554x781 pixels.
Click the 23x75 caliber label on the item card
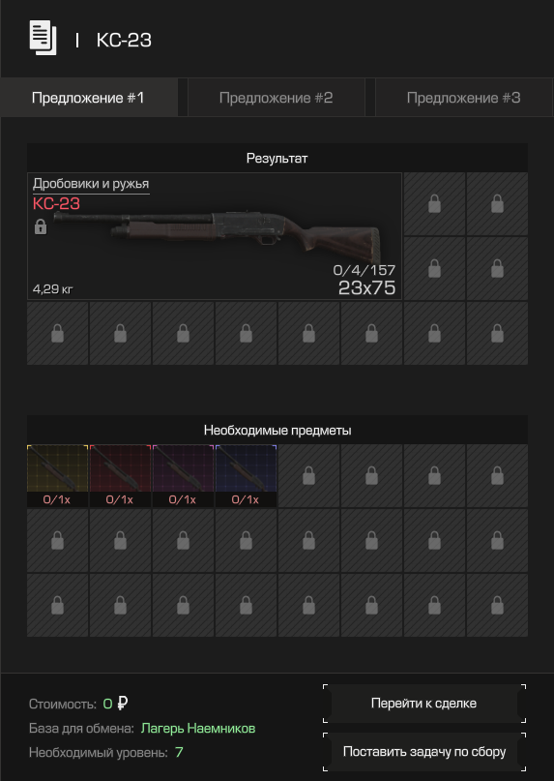tap(366, 287)
